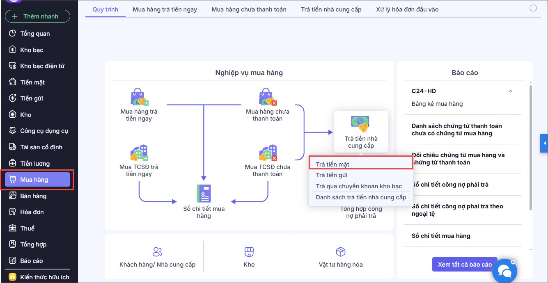Open Danh sách chứng từ thanh toán report
The width and height of the screenshot is (548, 283).
click(x=457, y=130)
